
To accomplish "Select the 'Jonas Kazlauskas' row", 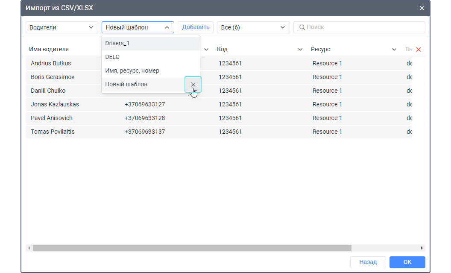I will (55, 104).
